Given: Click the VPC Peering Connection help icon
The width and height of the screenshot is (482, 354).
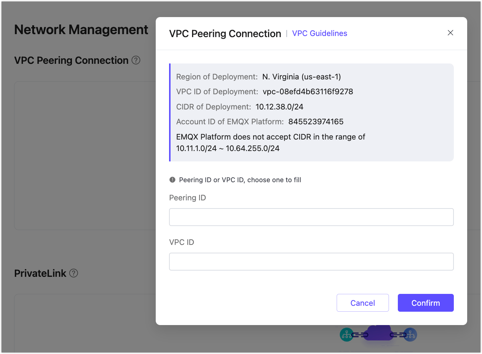Looking at the screenshot, I should [x=136, y=60].
